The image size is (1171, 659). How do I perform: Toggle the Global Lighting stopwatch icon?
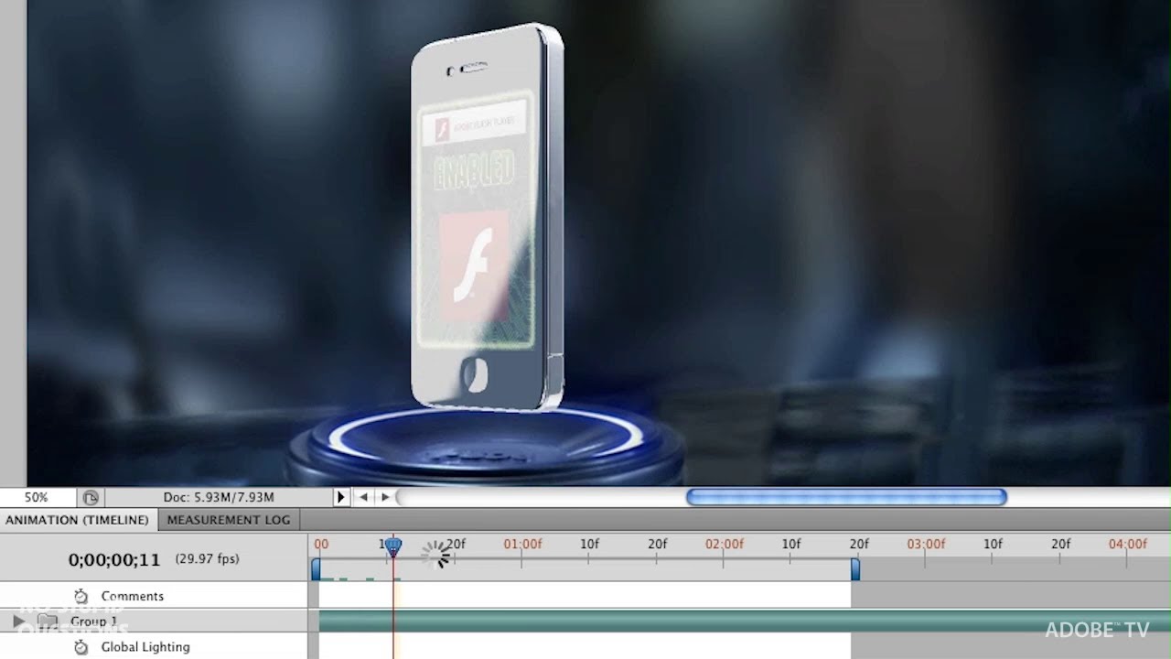tap(81, 647)
